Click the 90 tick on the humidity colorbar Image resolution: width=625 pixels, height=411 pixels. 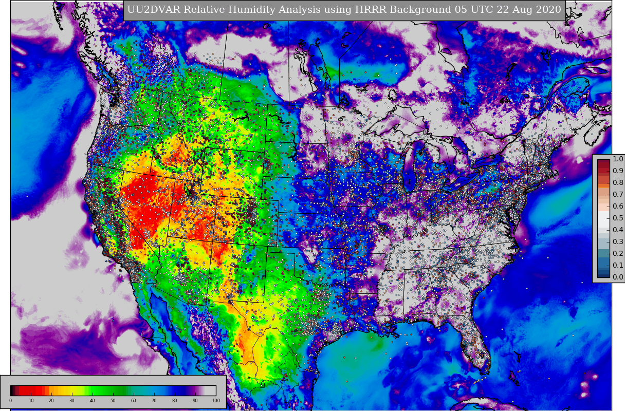(x=195, y=401)
